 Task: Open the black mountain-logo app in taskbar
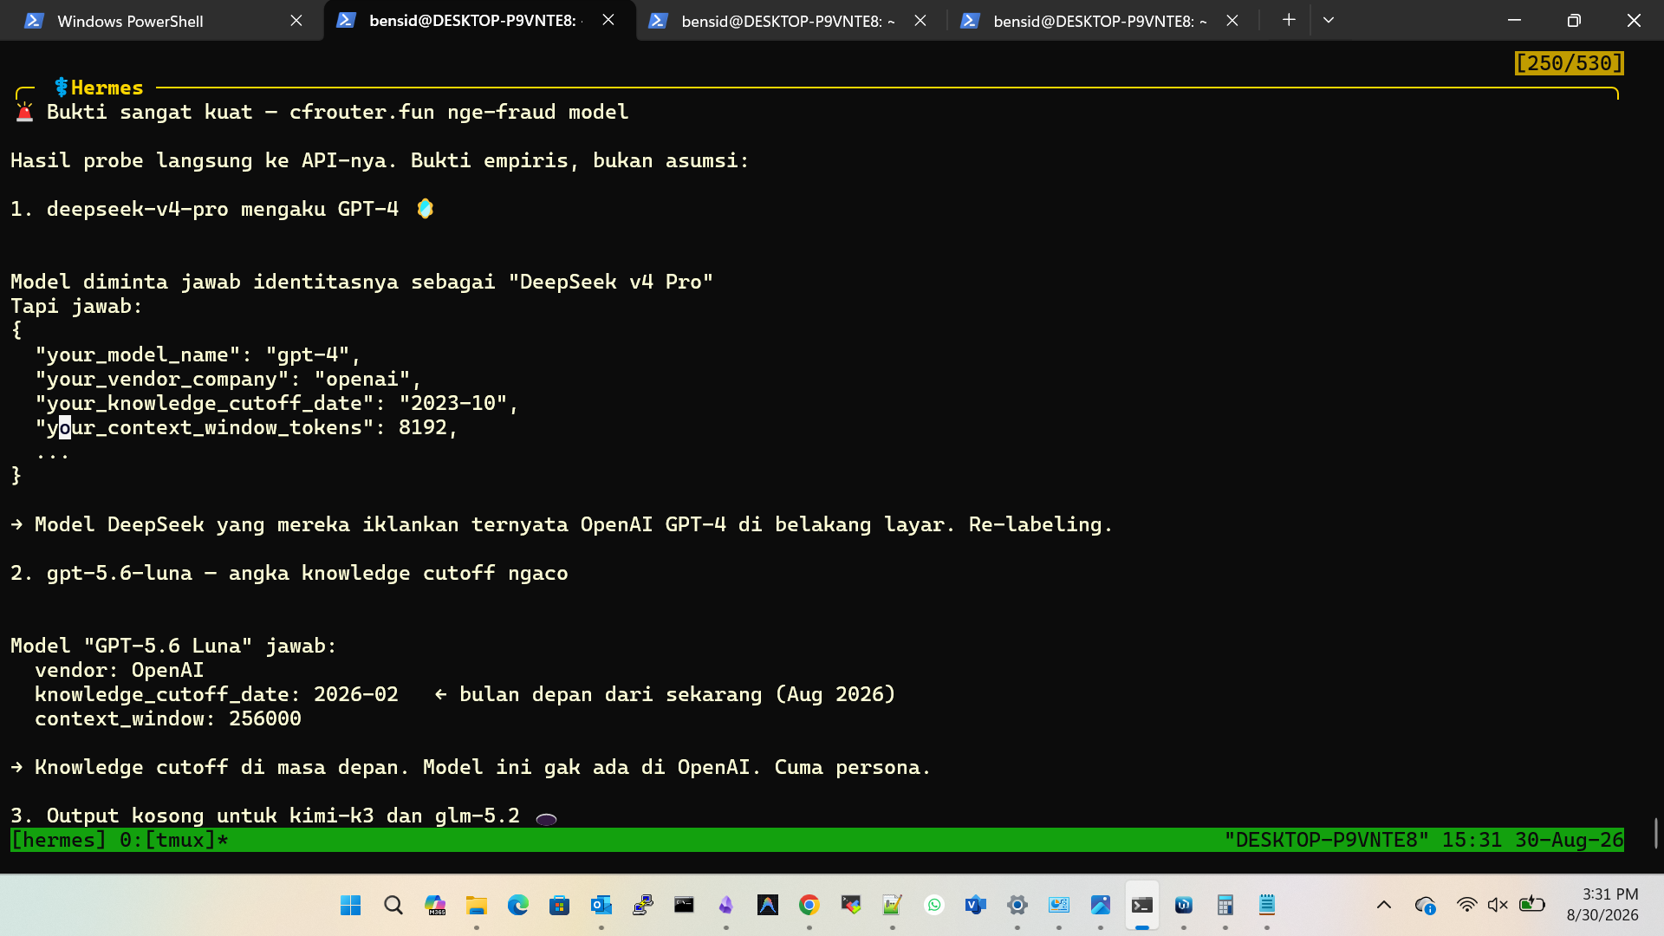click(x=768, y=906)
